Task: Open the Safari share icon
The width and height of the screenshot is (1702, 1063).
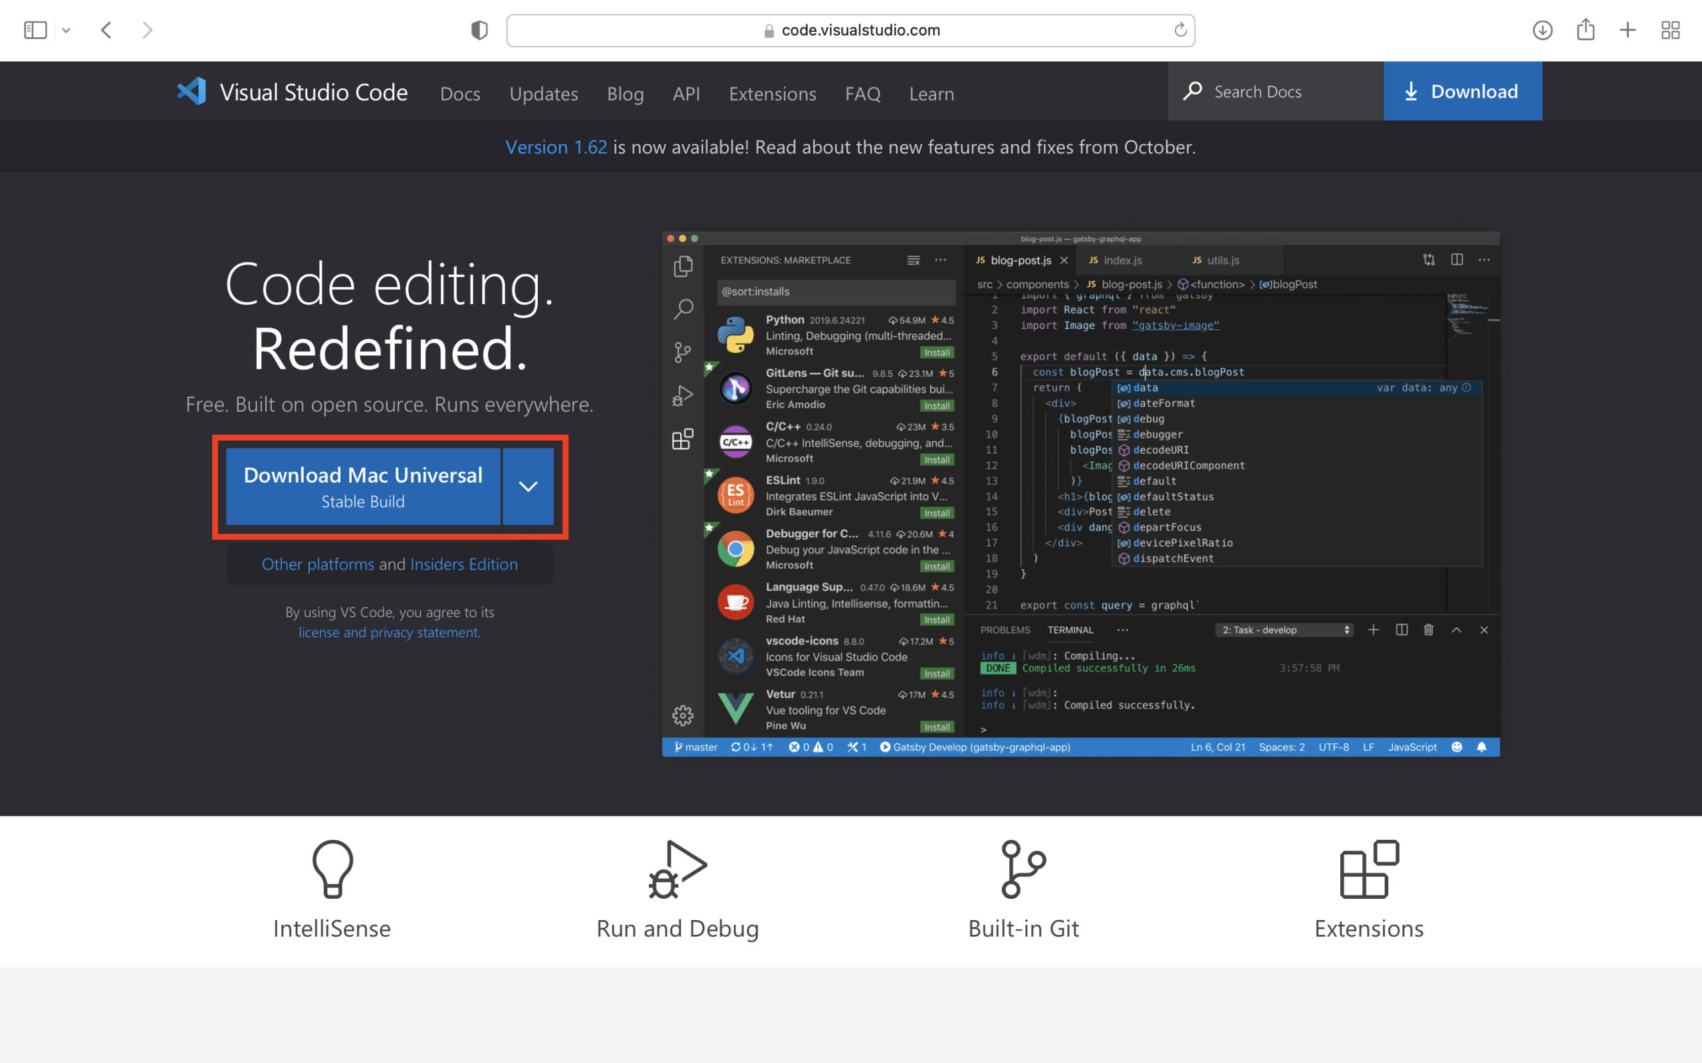Action: [1585, 29]
